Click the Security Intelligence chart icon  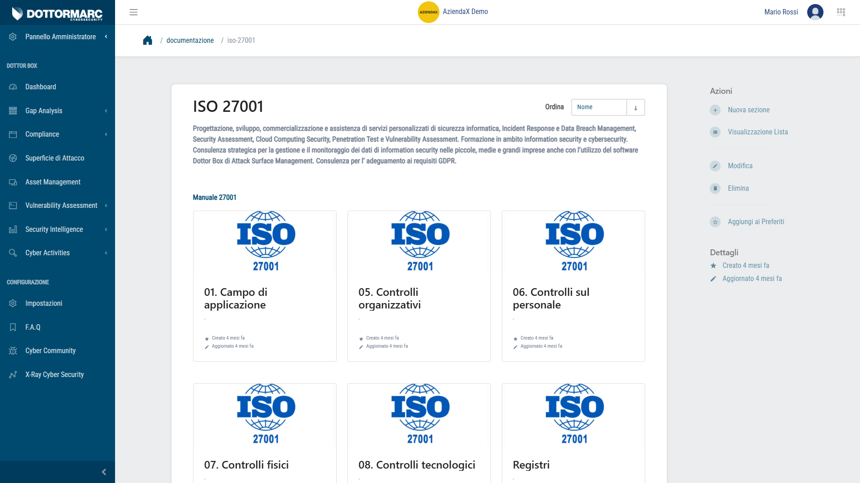pyautogui.click(x=13, y=230)
